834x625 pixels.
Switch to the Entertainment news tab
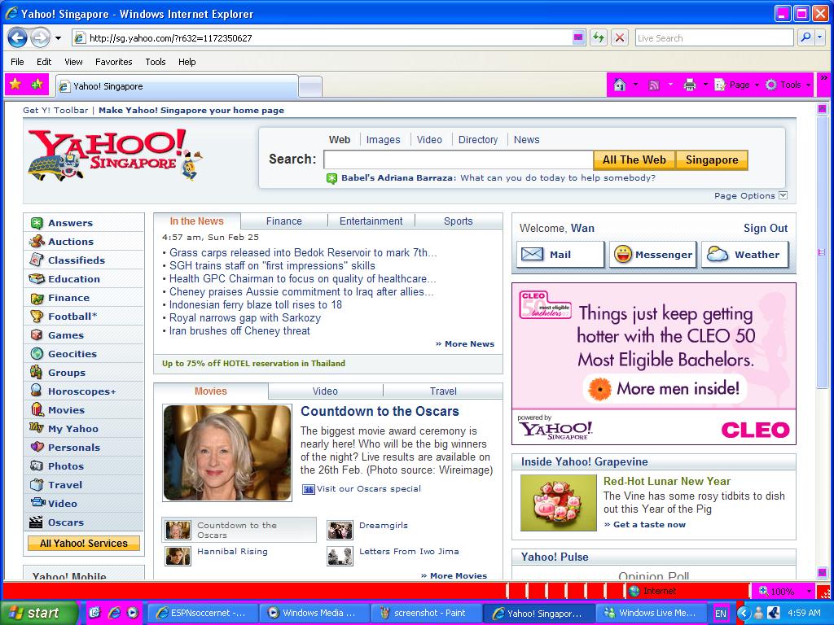(371, 221)
